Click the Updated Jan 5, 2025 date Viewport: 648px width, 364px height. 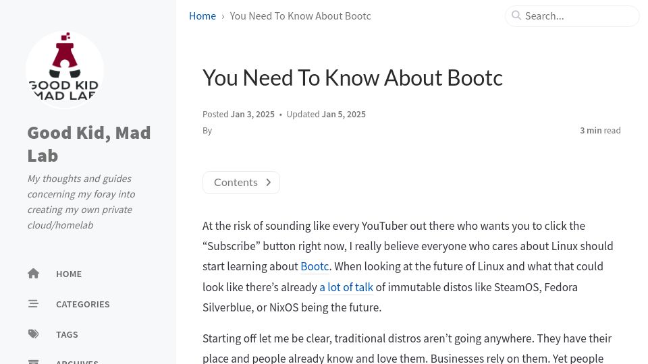(344, 115)
